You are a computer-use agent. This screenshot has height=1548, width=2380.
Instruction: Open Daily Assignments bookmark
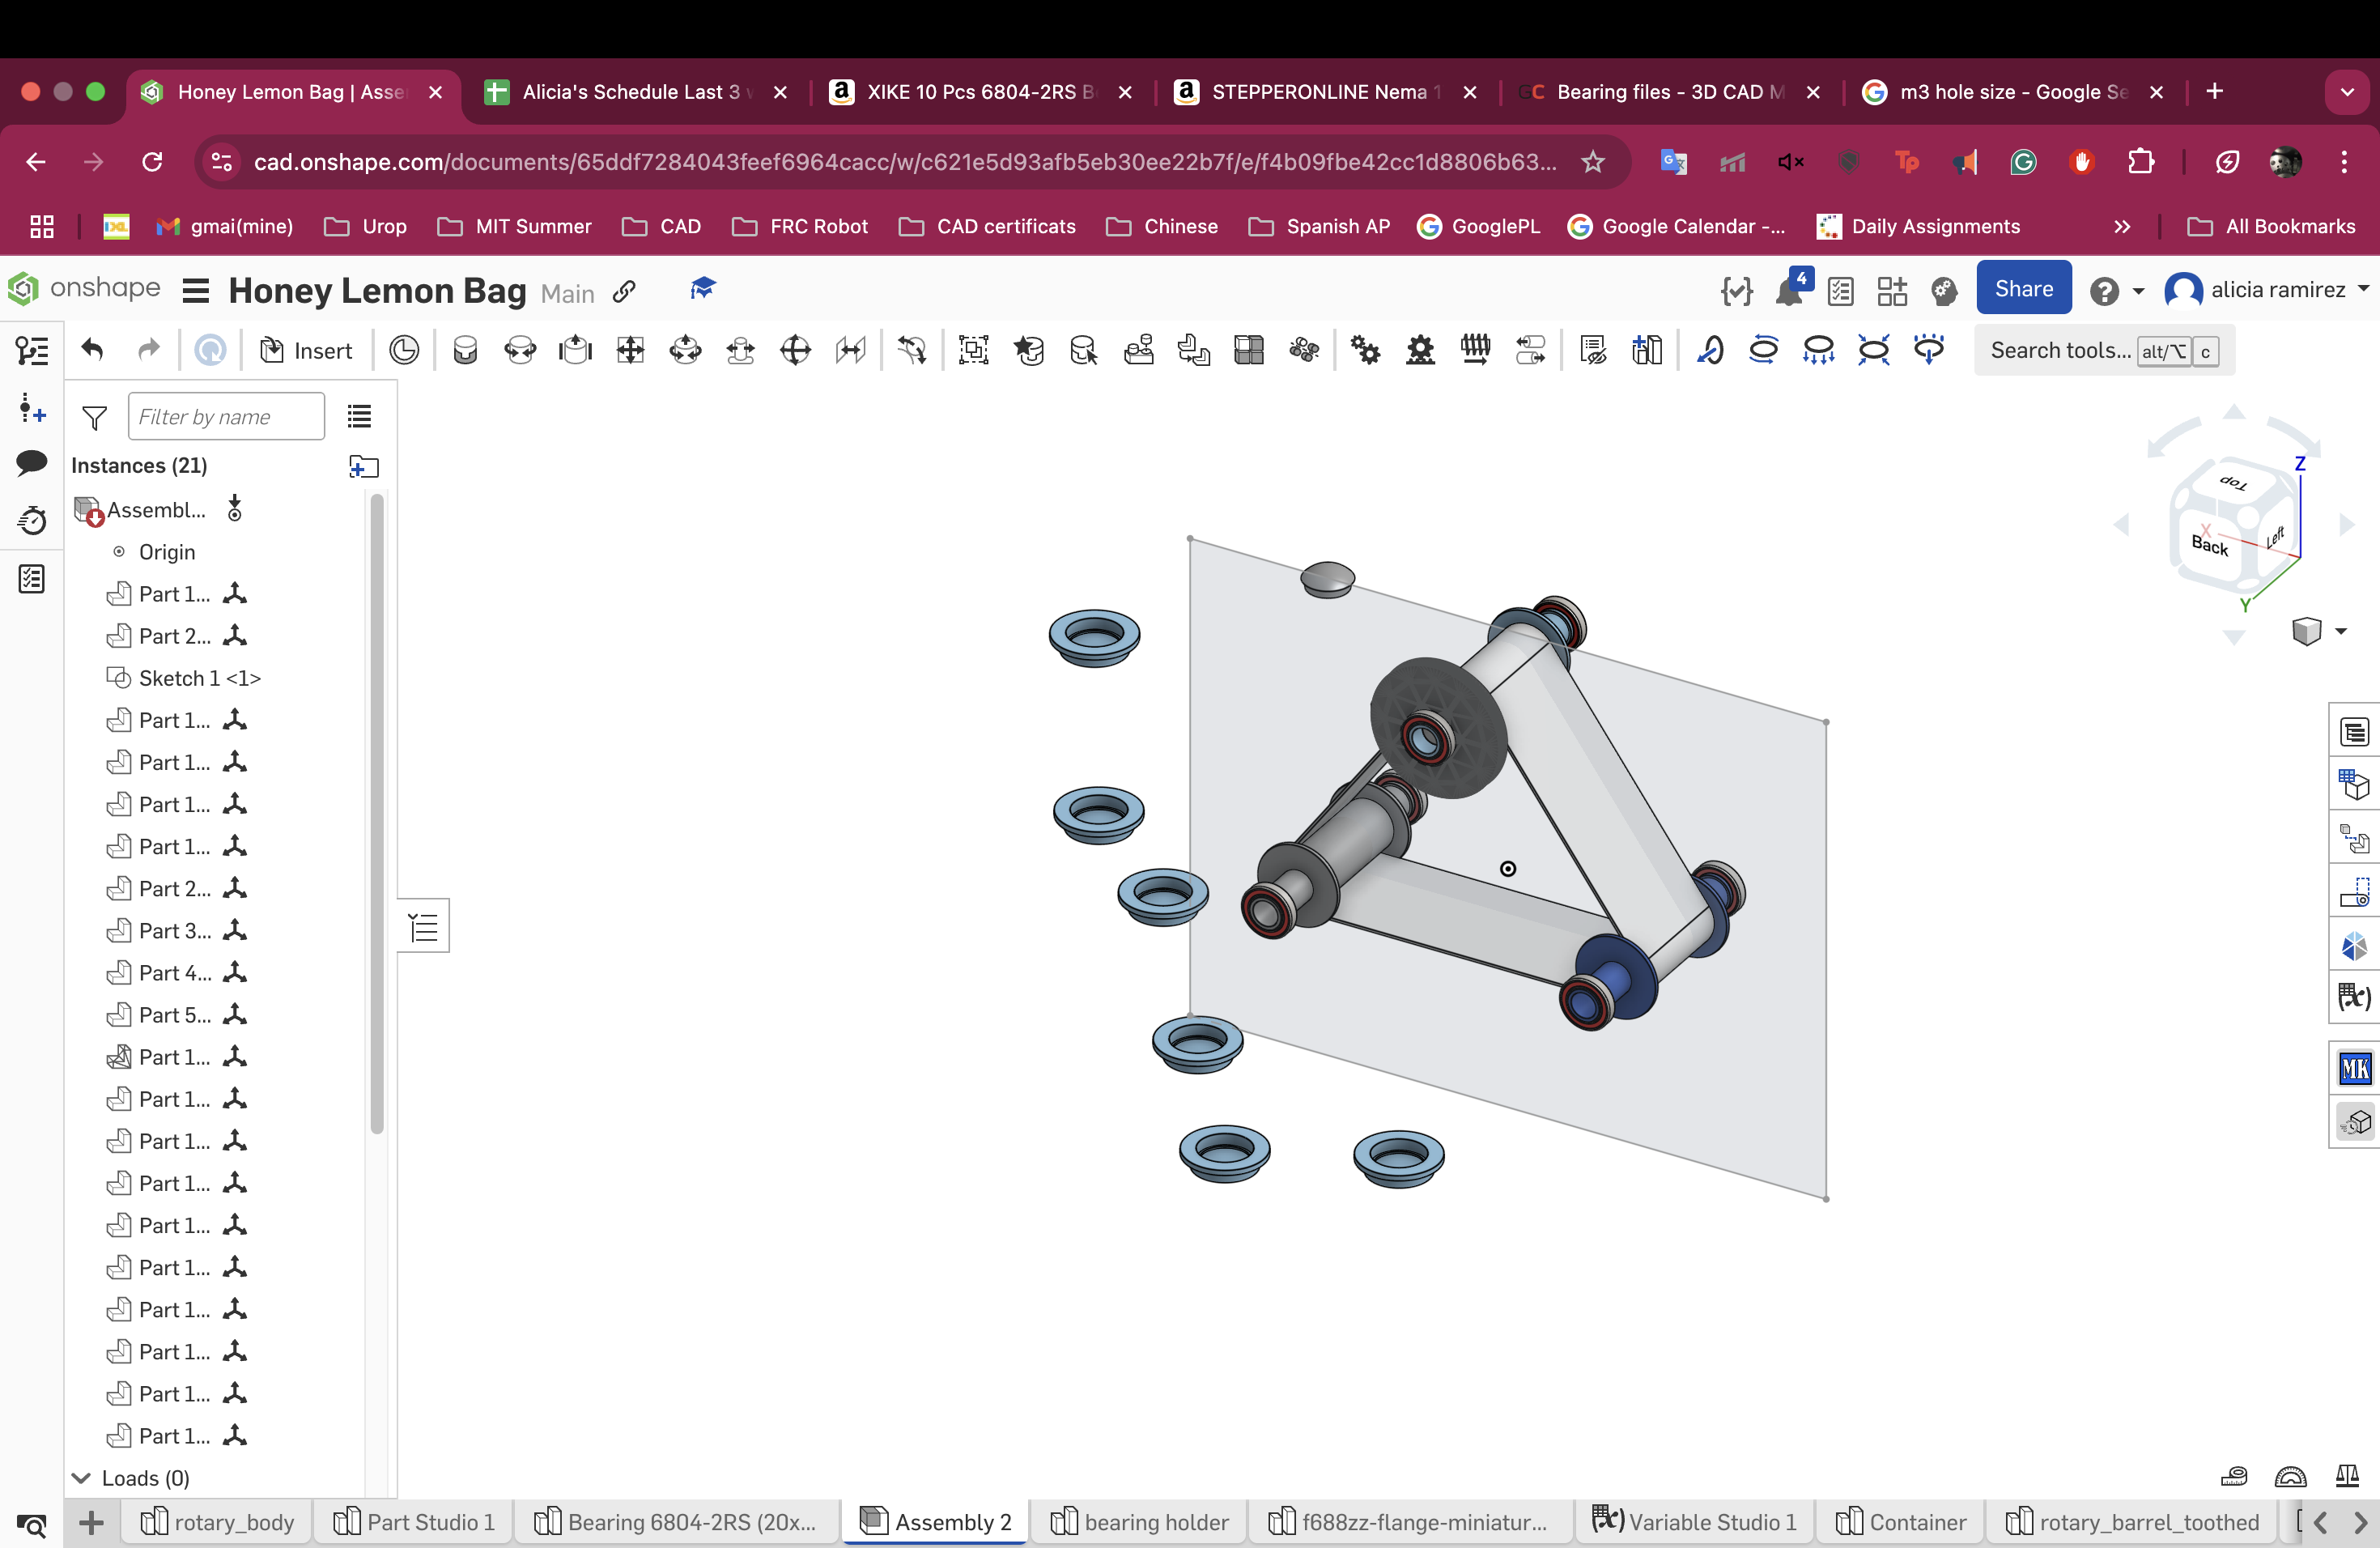point(1918,227)
